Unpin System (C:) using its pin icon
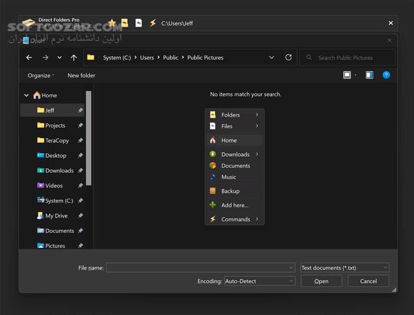 pos(80,200)
